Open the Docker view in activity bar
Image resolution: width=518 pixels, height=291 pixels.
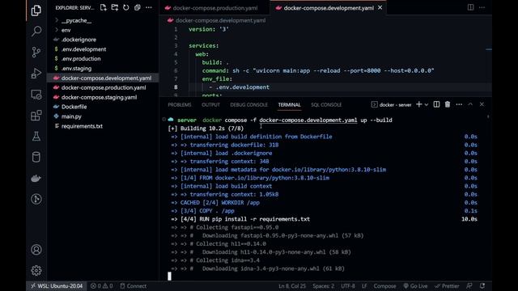[36, 178]
